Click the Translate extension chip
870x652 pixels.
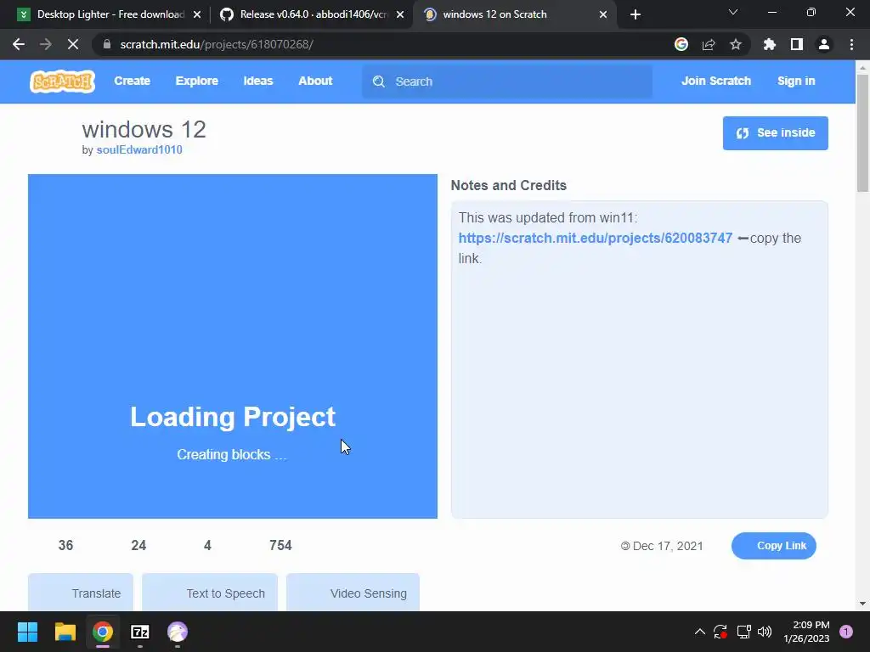coord(81,593)
